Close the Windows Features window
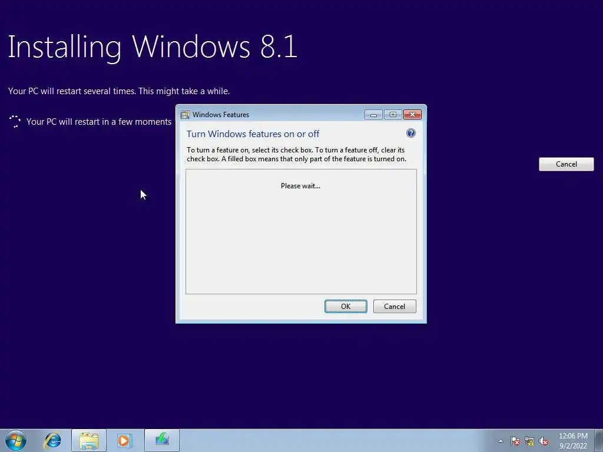Screen dimensions: 603x452 pyautogui.click(x=412, y=115)
